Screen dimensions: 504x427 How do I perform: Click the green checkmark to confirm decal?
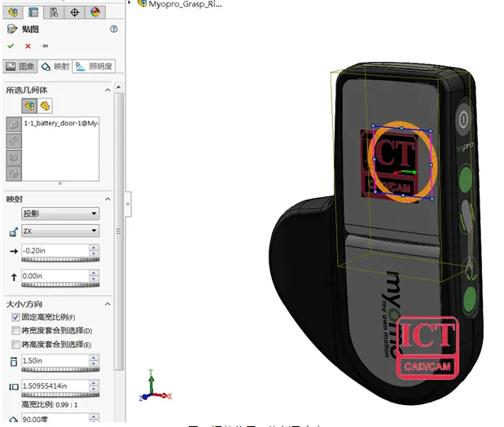[x=11, y=46]
